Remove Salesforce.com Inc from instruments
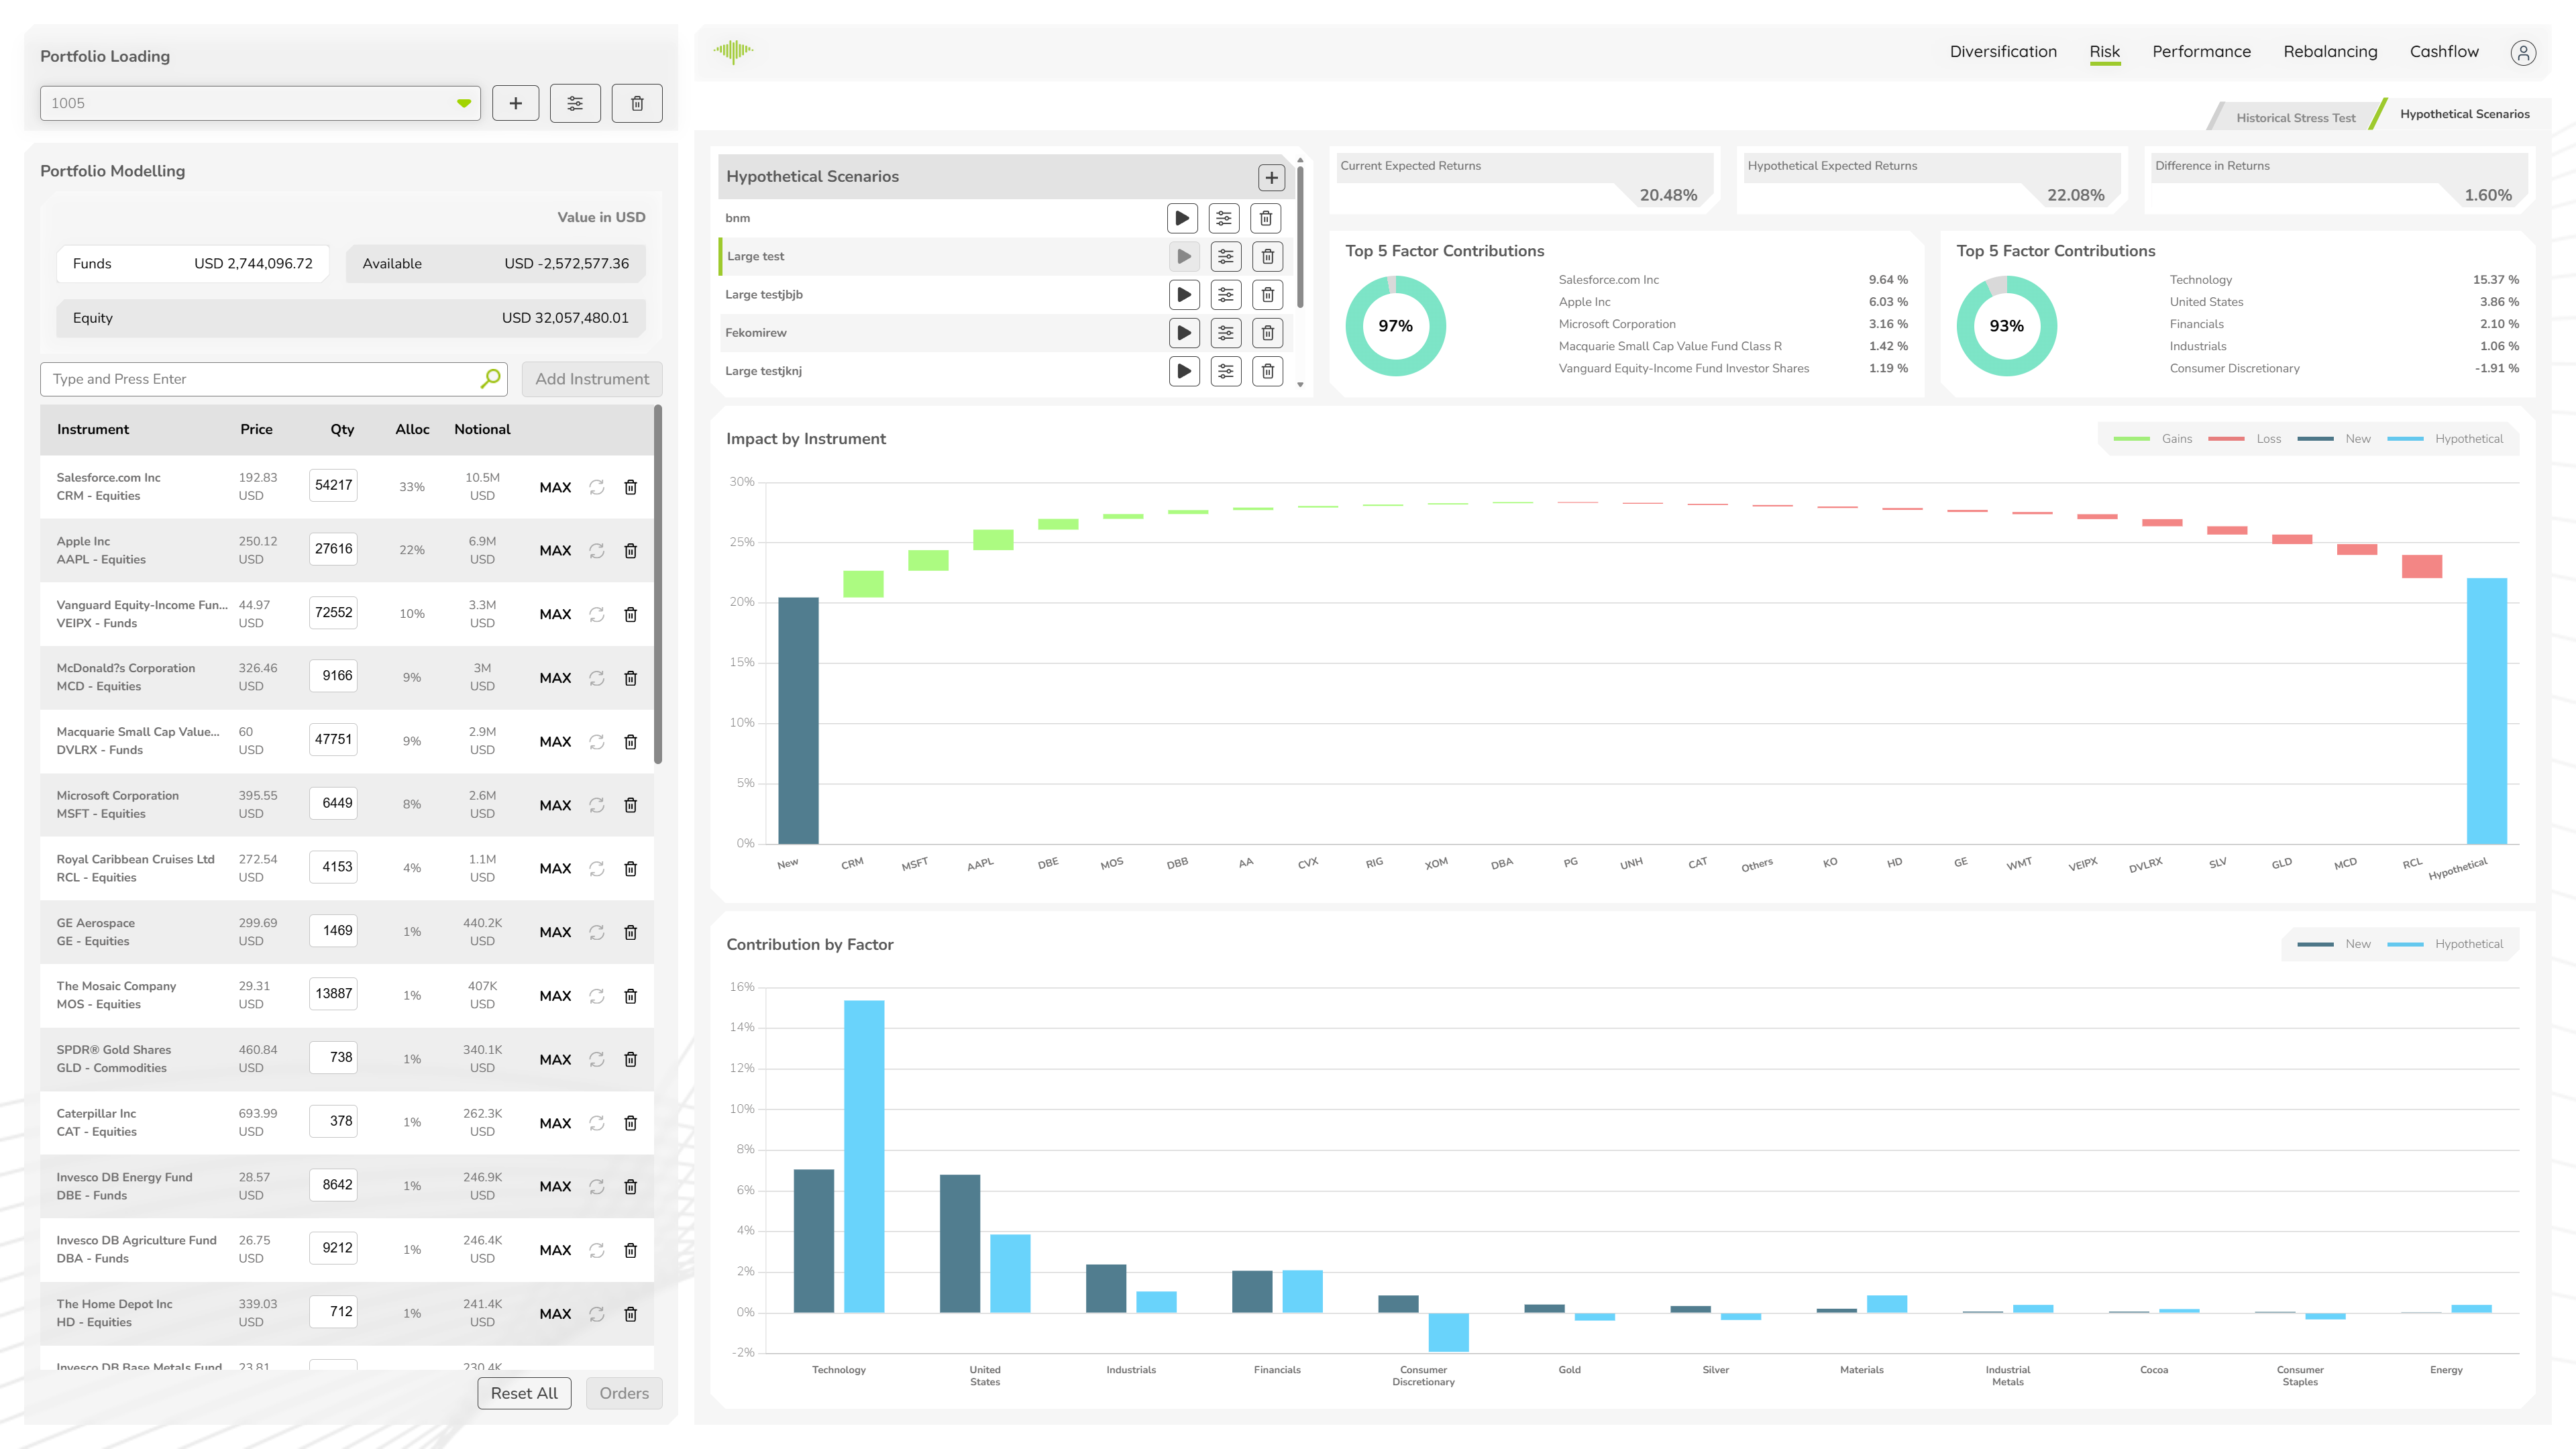This screenshot has width=2576, height=1449. [x=631, y=487]
